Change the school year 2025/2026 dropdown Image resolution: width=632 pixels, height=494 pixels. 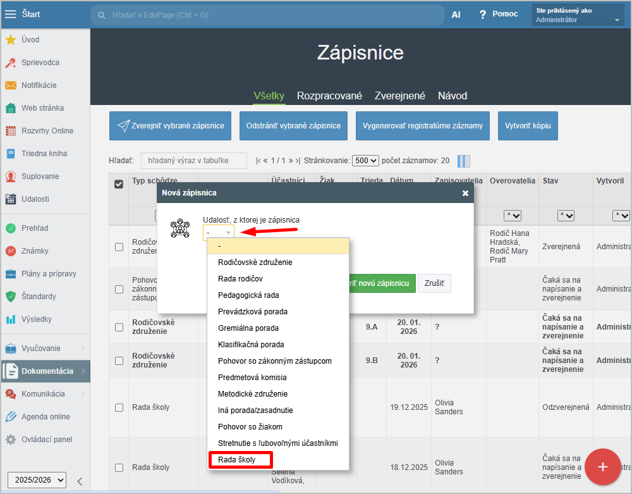[37, 480]
